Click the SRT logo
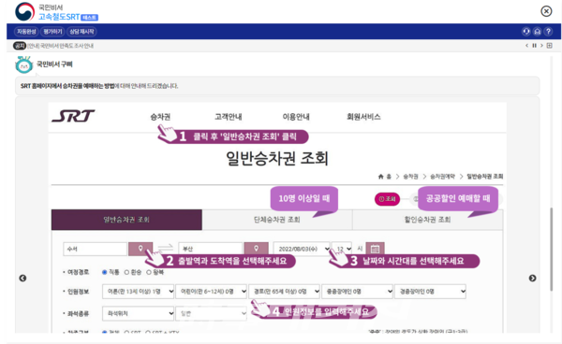562x344 pixels. (x=73, y=116)
